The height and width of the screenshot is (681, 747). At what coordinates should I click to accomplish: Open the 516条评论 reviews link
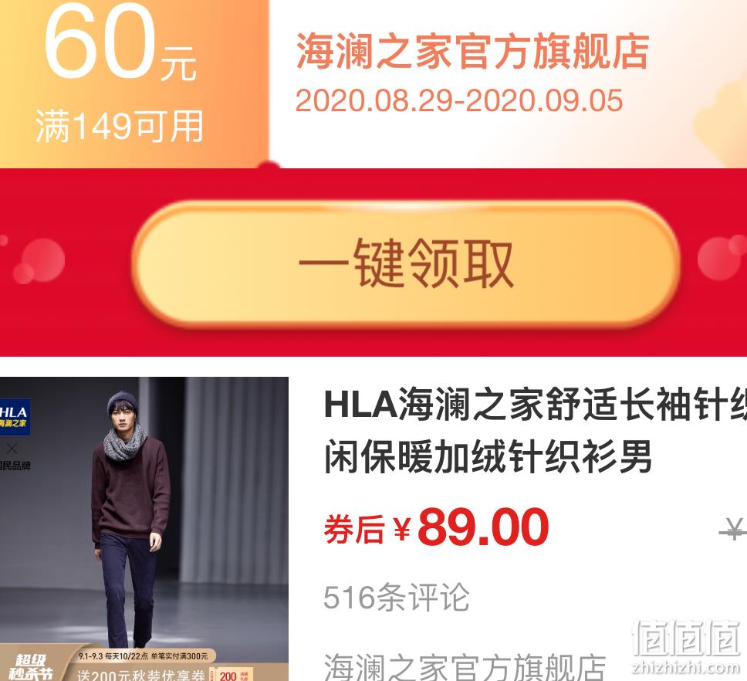click(x=397, y=597)
